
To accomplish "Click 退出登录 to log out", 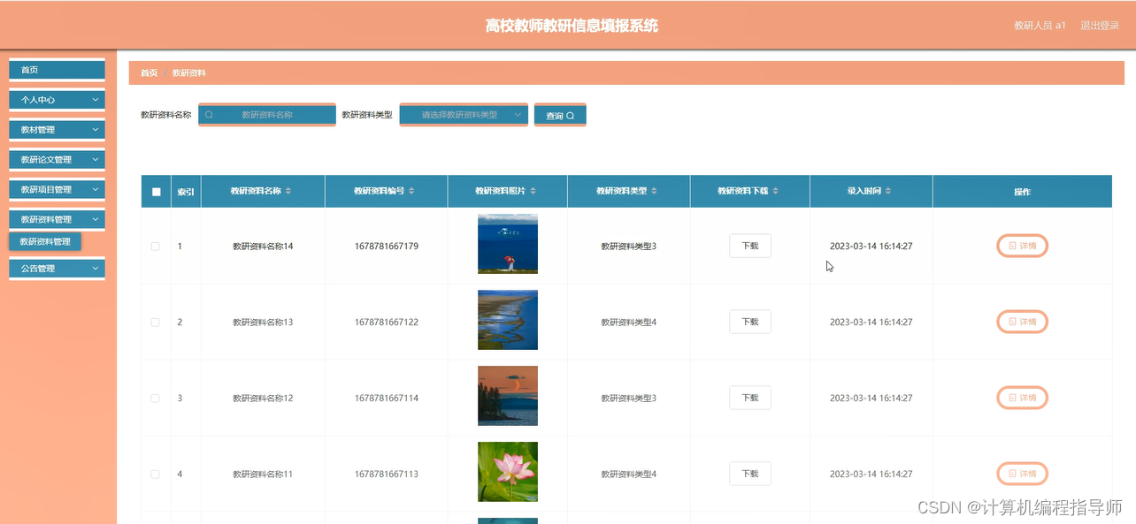I will point(1100,25).
